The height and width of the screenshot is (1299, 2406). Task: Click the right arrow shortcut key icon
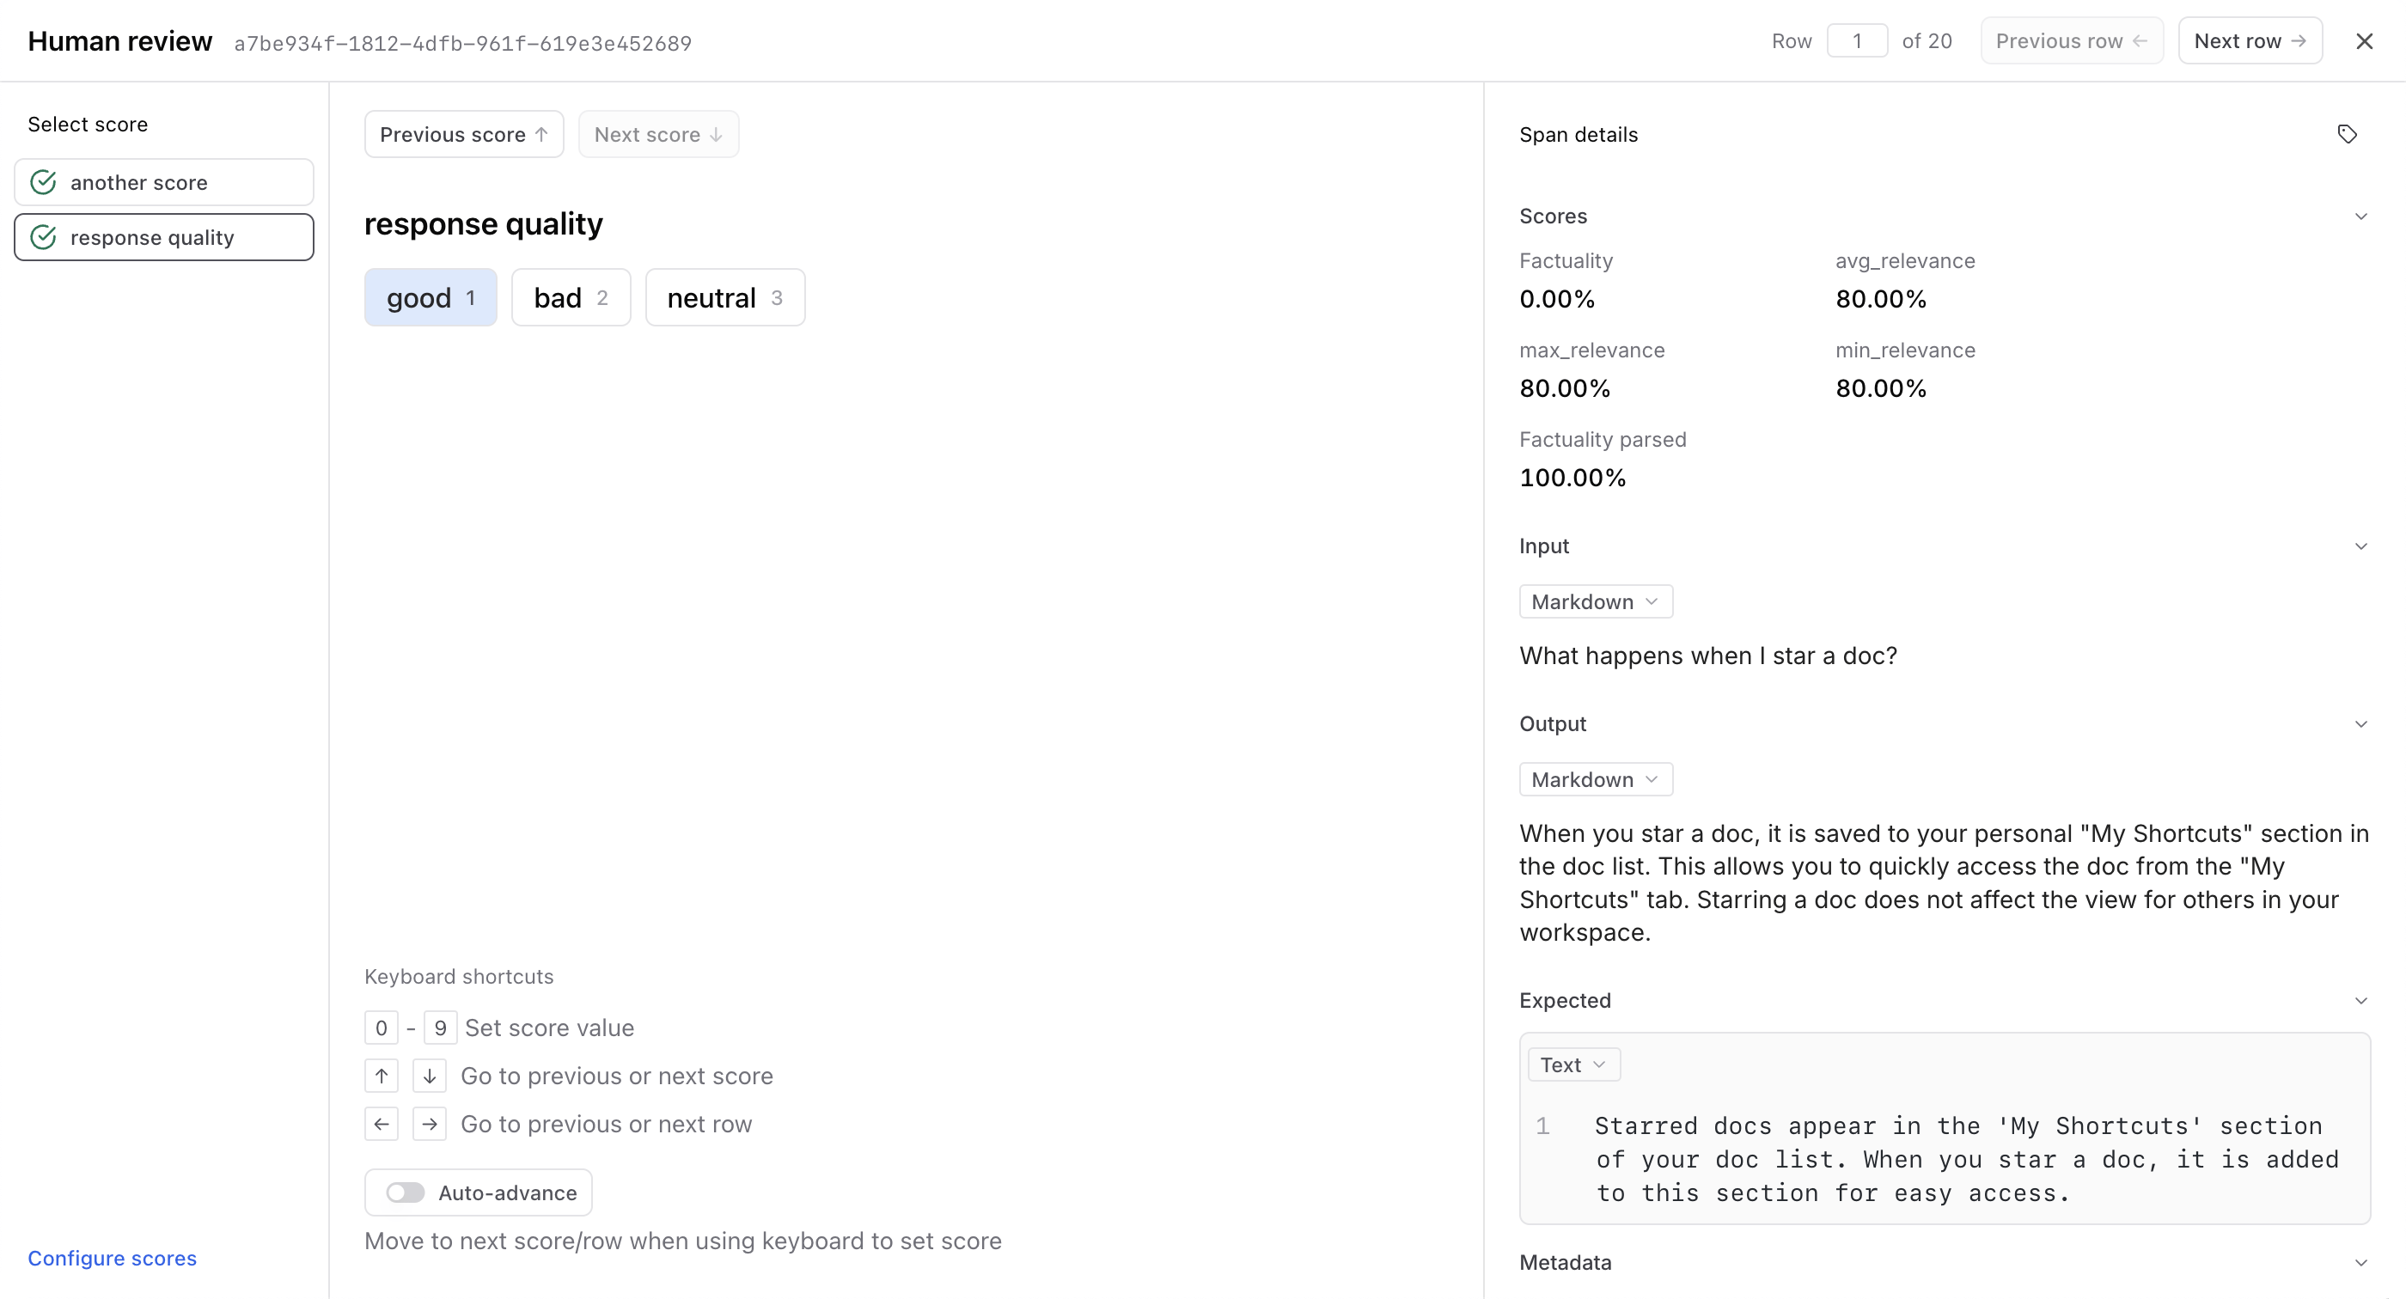430,1125
